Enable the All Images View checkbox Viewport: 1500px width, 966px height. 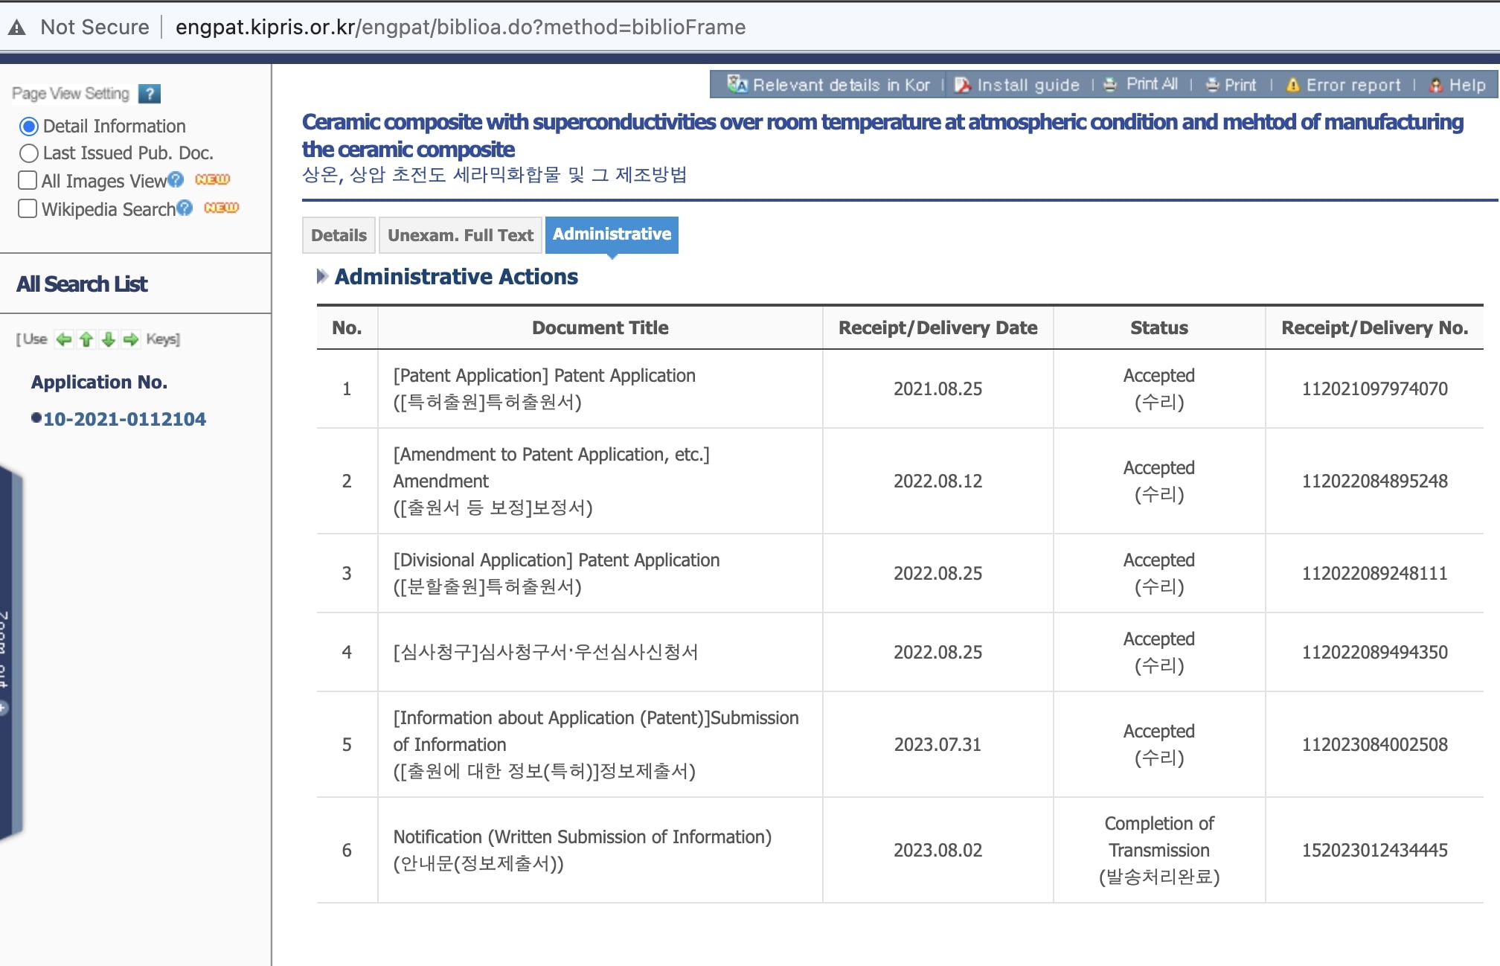(28, 181)
